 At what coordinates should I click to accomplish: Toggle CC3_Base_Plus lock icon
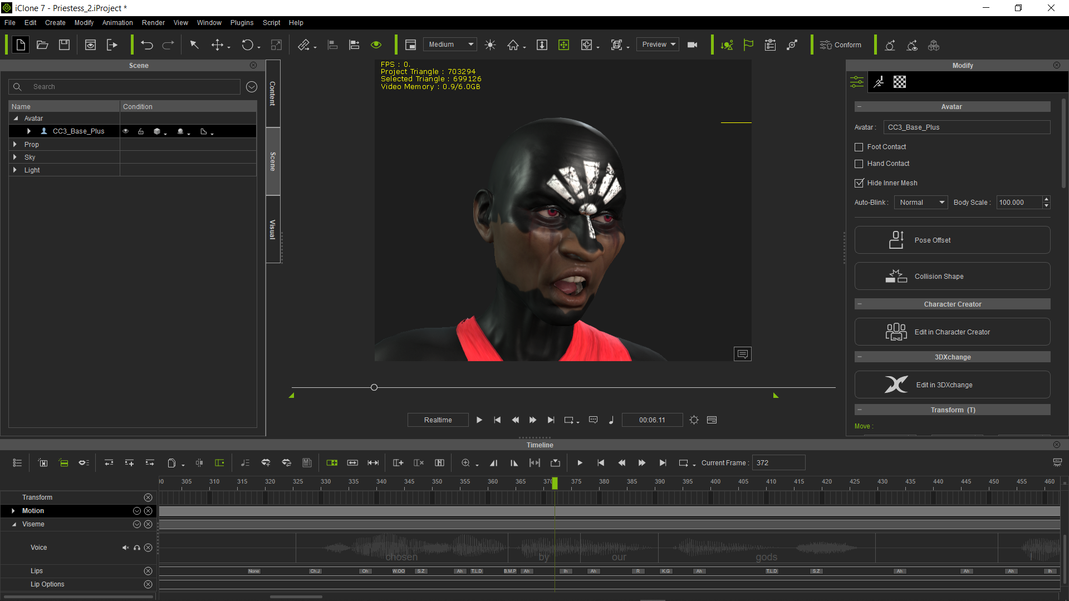point(141,131)
